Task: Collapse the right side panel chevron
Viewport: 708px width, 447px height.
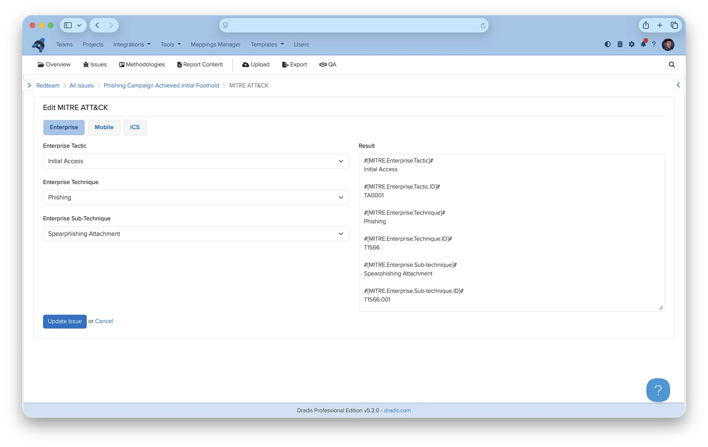Action: click(678, 85)
